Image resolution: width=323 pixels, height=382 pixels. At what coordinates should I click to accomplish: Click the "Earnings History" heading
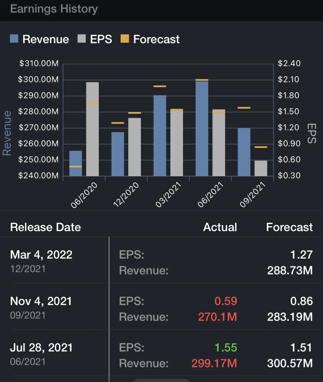click(x=54, y=9)
